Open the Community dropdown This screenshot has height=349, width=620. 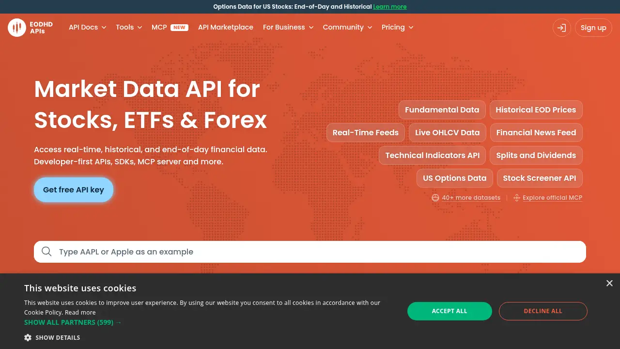click(x=347, y=27)
